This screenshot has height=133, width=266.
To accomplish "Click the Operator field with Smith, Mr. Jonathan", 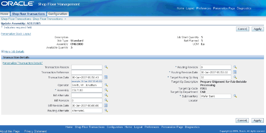I will [x=87, y=85].
